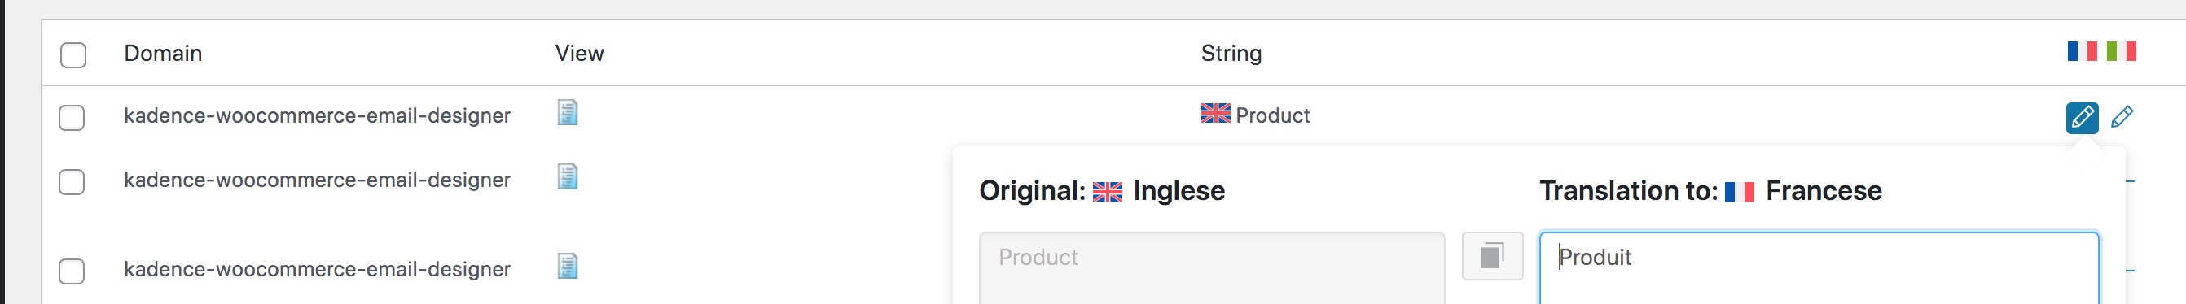
Task: Click the View column header
Action: pyautogui.click(x=580, y=54)
